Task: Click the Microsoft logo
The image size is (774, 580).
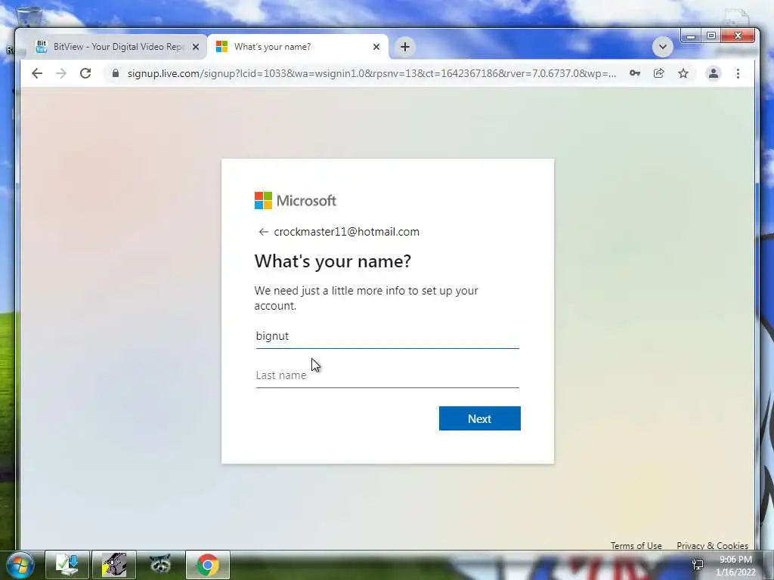Action: (296, 201)
